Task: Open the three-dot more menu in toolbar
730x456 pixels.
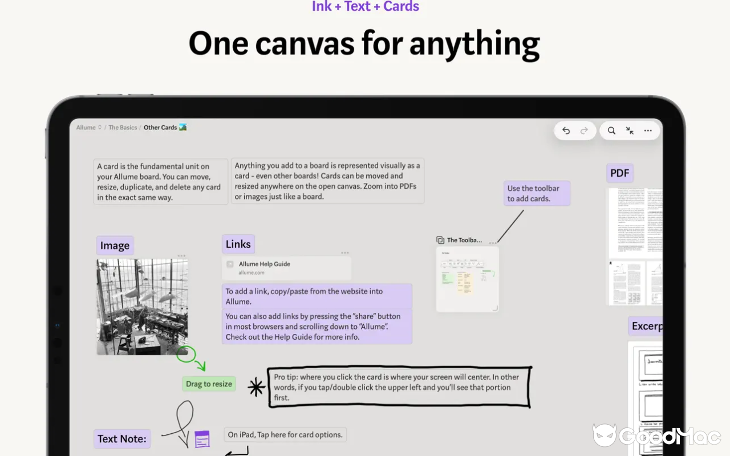Action: 648,131
